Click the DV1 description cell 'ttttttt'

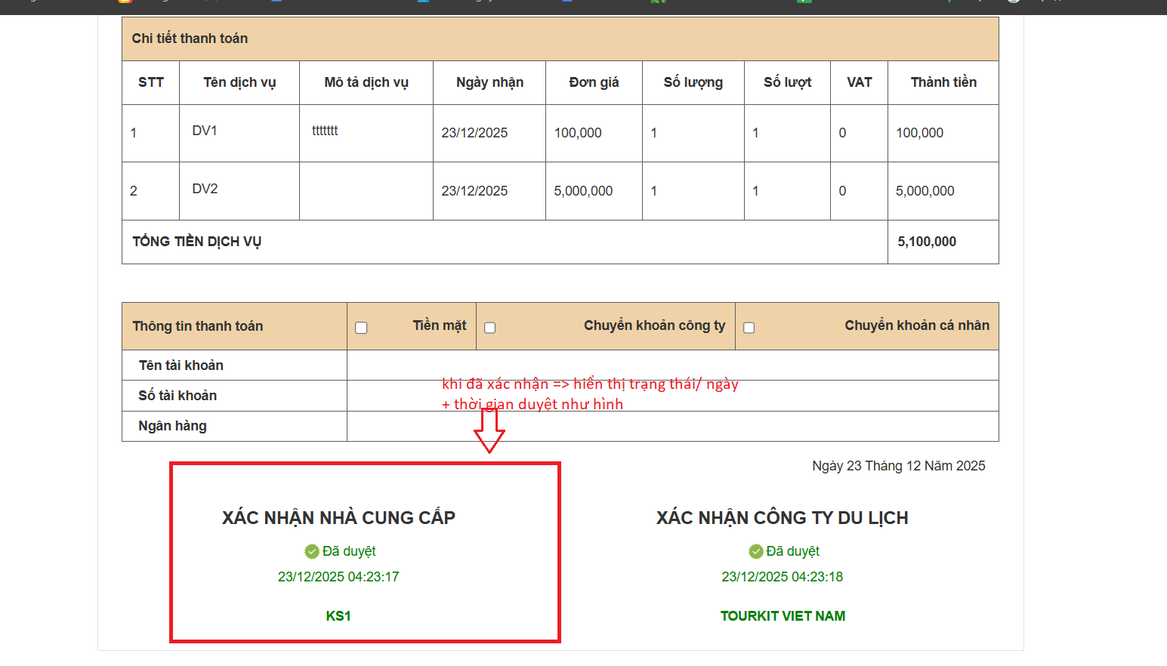click(x=325, y=131)
